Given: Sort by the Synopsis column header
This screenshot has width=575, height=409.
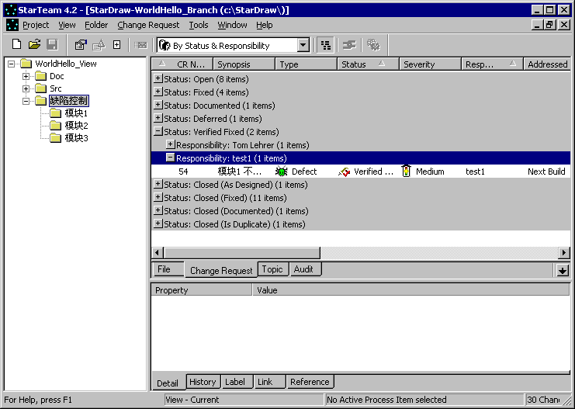Looking at the screenshot, I should pos(244,64).
